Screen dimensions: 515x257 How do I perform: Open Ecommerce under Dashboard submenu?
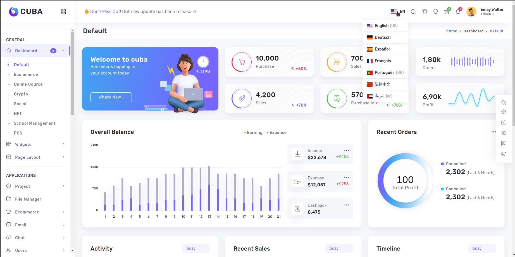pos(26,75)
